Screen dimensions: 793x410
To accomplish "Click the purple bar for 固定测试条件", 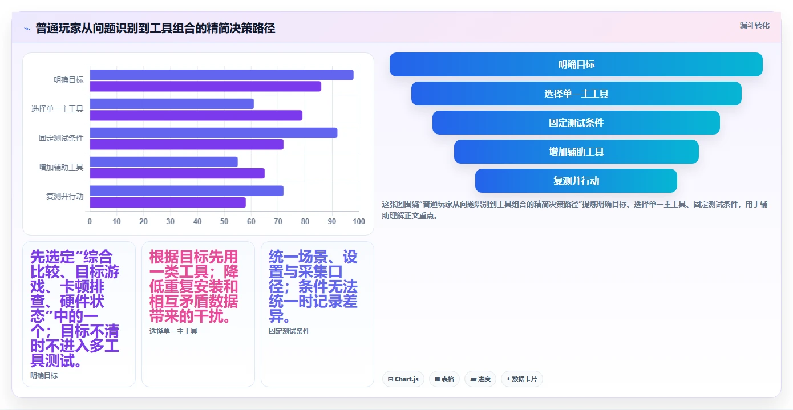I will (187, 144).
